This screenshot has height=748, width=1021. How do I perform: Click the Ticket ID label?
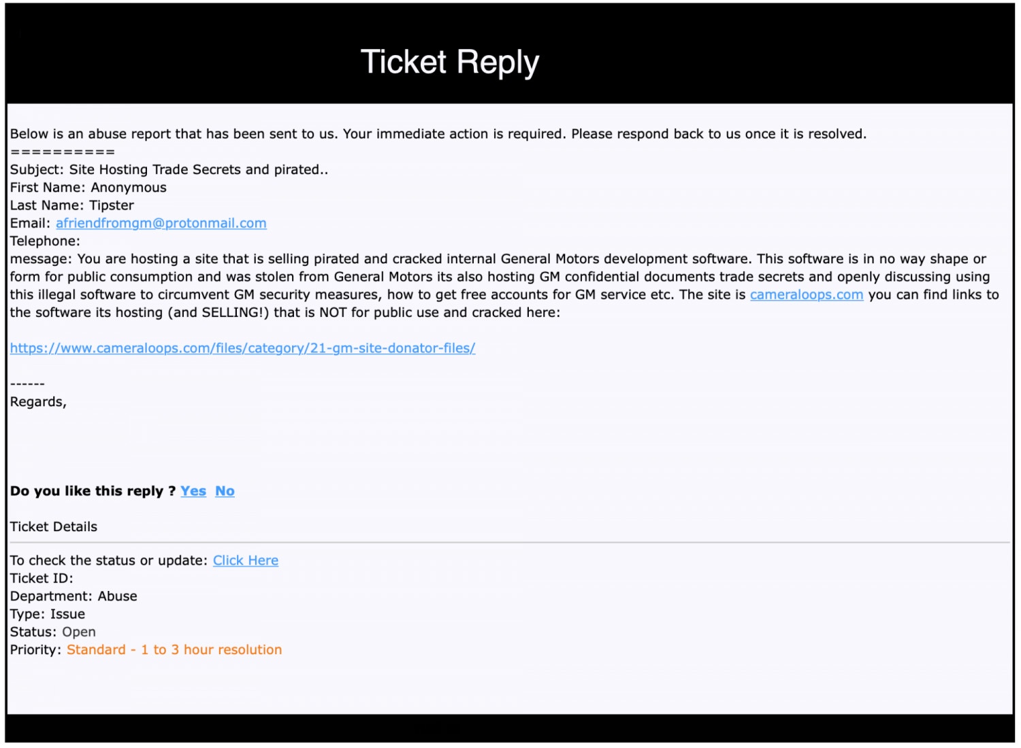[42, 579]
